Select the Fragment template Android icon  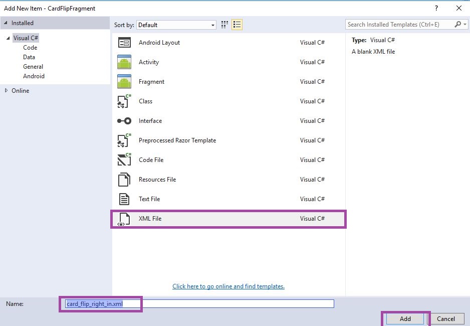click(x=124, y=82)
